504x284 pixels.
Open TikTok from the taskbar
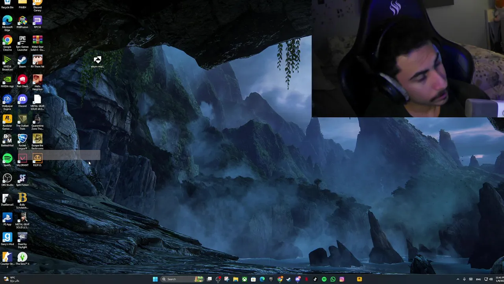coord(315,279)
